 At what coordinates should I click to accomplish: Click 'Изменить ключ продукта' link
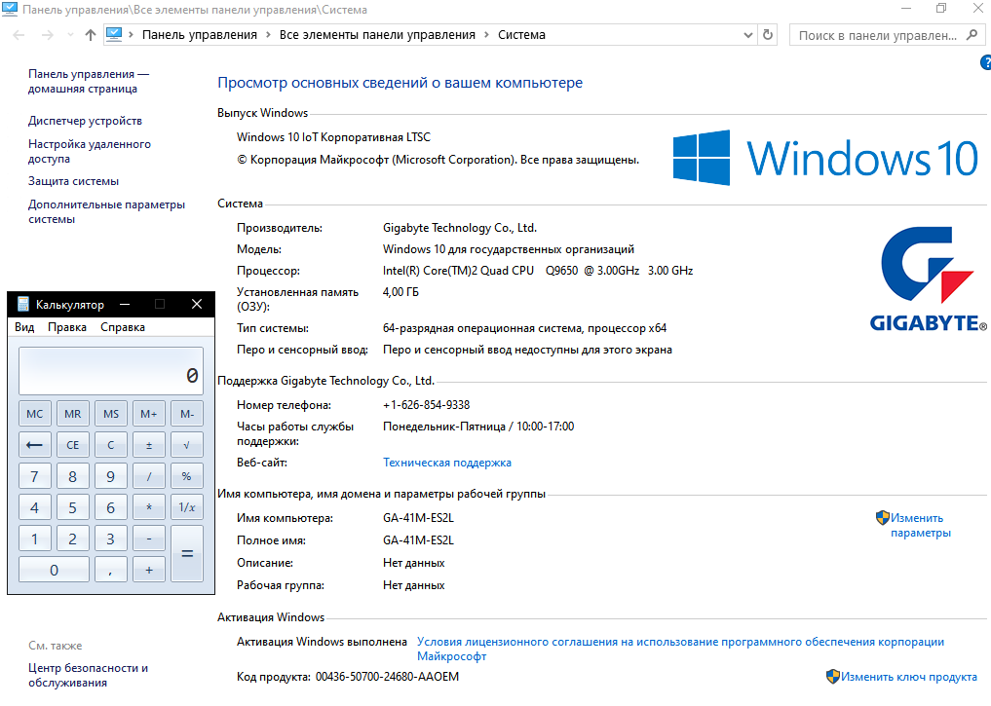tap(902, 677)
